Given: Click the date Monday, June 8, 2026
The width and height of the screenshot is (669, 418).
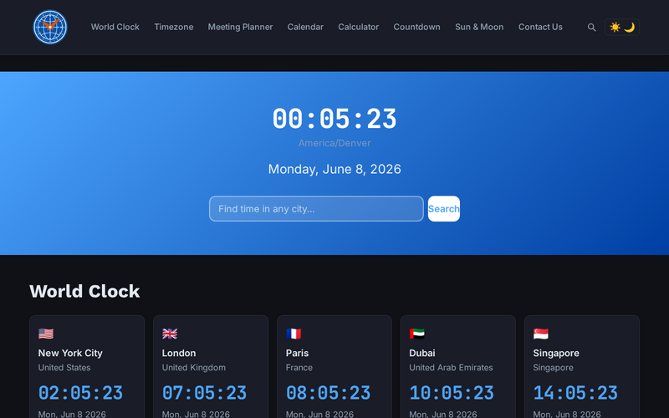Looking at the screenshot, I should click(x=334, y=170).
